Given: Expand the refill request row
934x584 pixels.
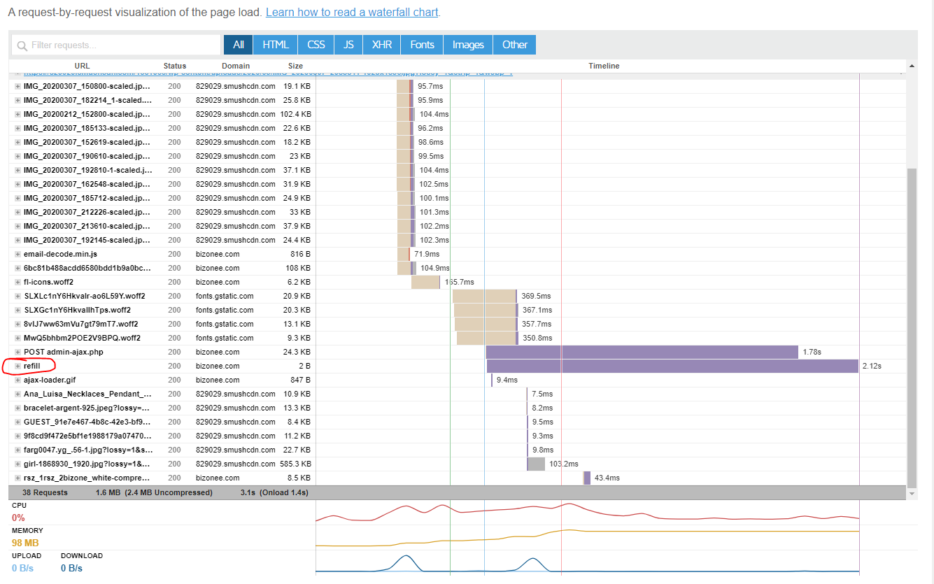Looking at the screenshot, I should (x=17, y=366).
